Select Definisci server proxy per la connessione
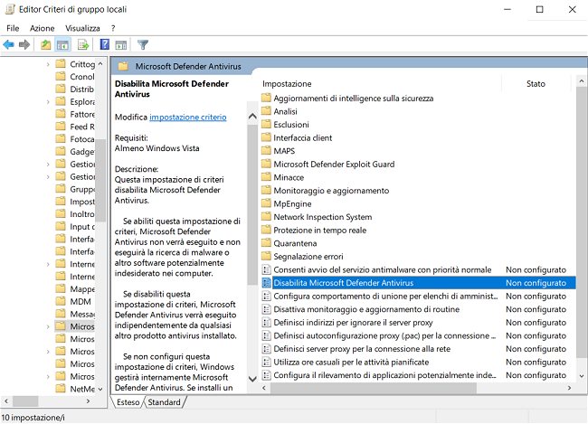588x424 pixels. pyautogui.click(x=418, y=349)
